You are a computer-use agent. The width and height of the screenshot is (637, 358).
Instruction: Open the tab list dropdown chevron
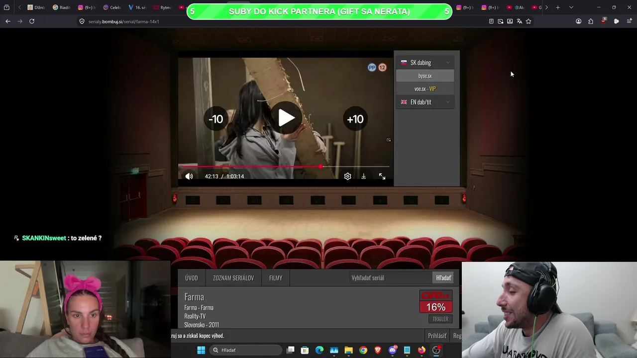(571, 7)
